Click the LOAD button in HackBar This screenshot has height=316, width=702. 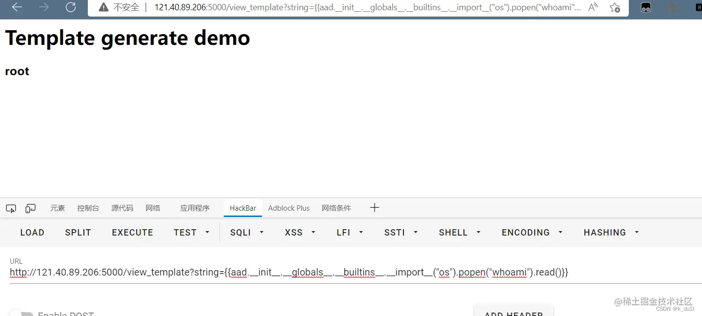32,233
